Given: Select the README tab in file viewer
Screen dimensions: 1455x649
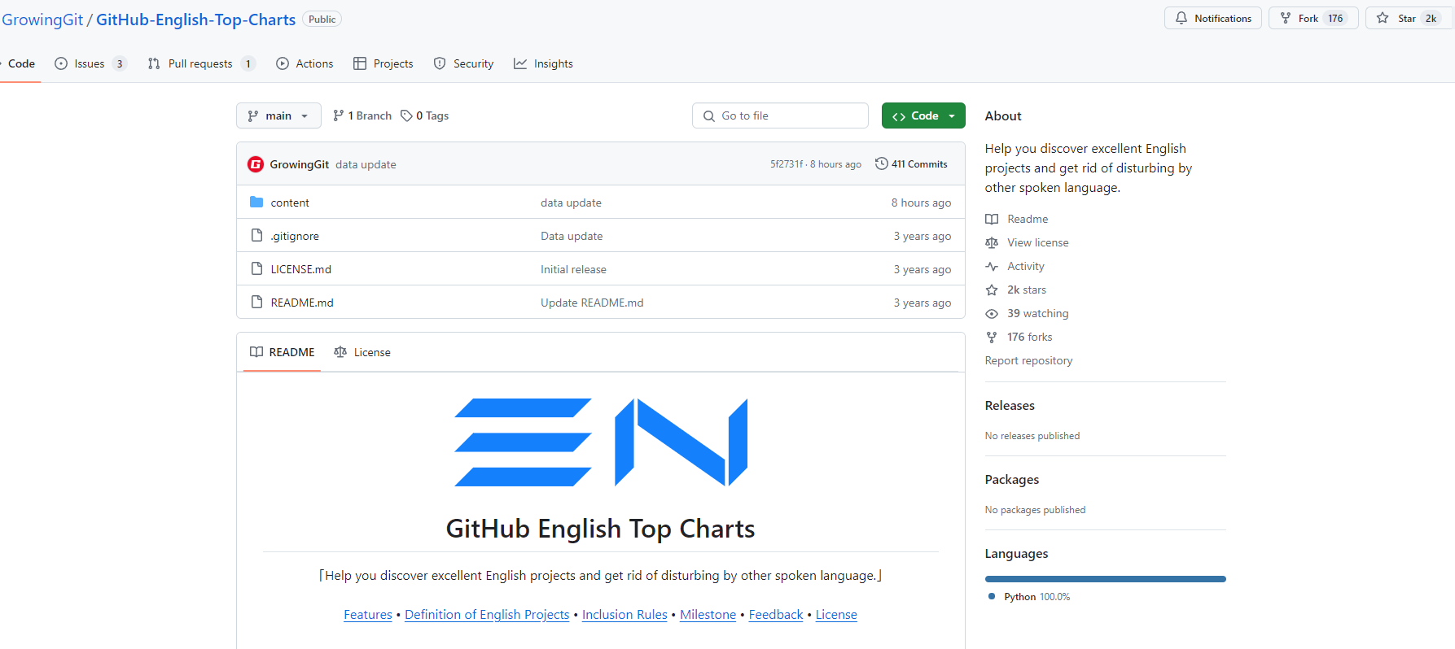Looking at the screenshot, I should pyautogui.click(x=282, y=352).
